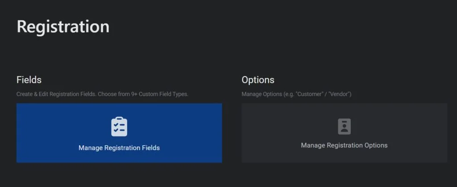Viewport: 457px width, 187px height.
Task: Click the ID badge person icon
Action: [x=344, y=126]
